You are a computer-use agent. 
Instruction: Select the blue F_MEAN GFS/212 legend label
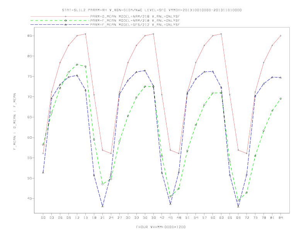tap(135, 25)
